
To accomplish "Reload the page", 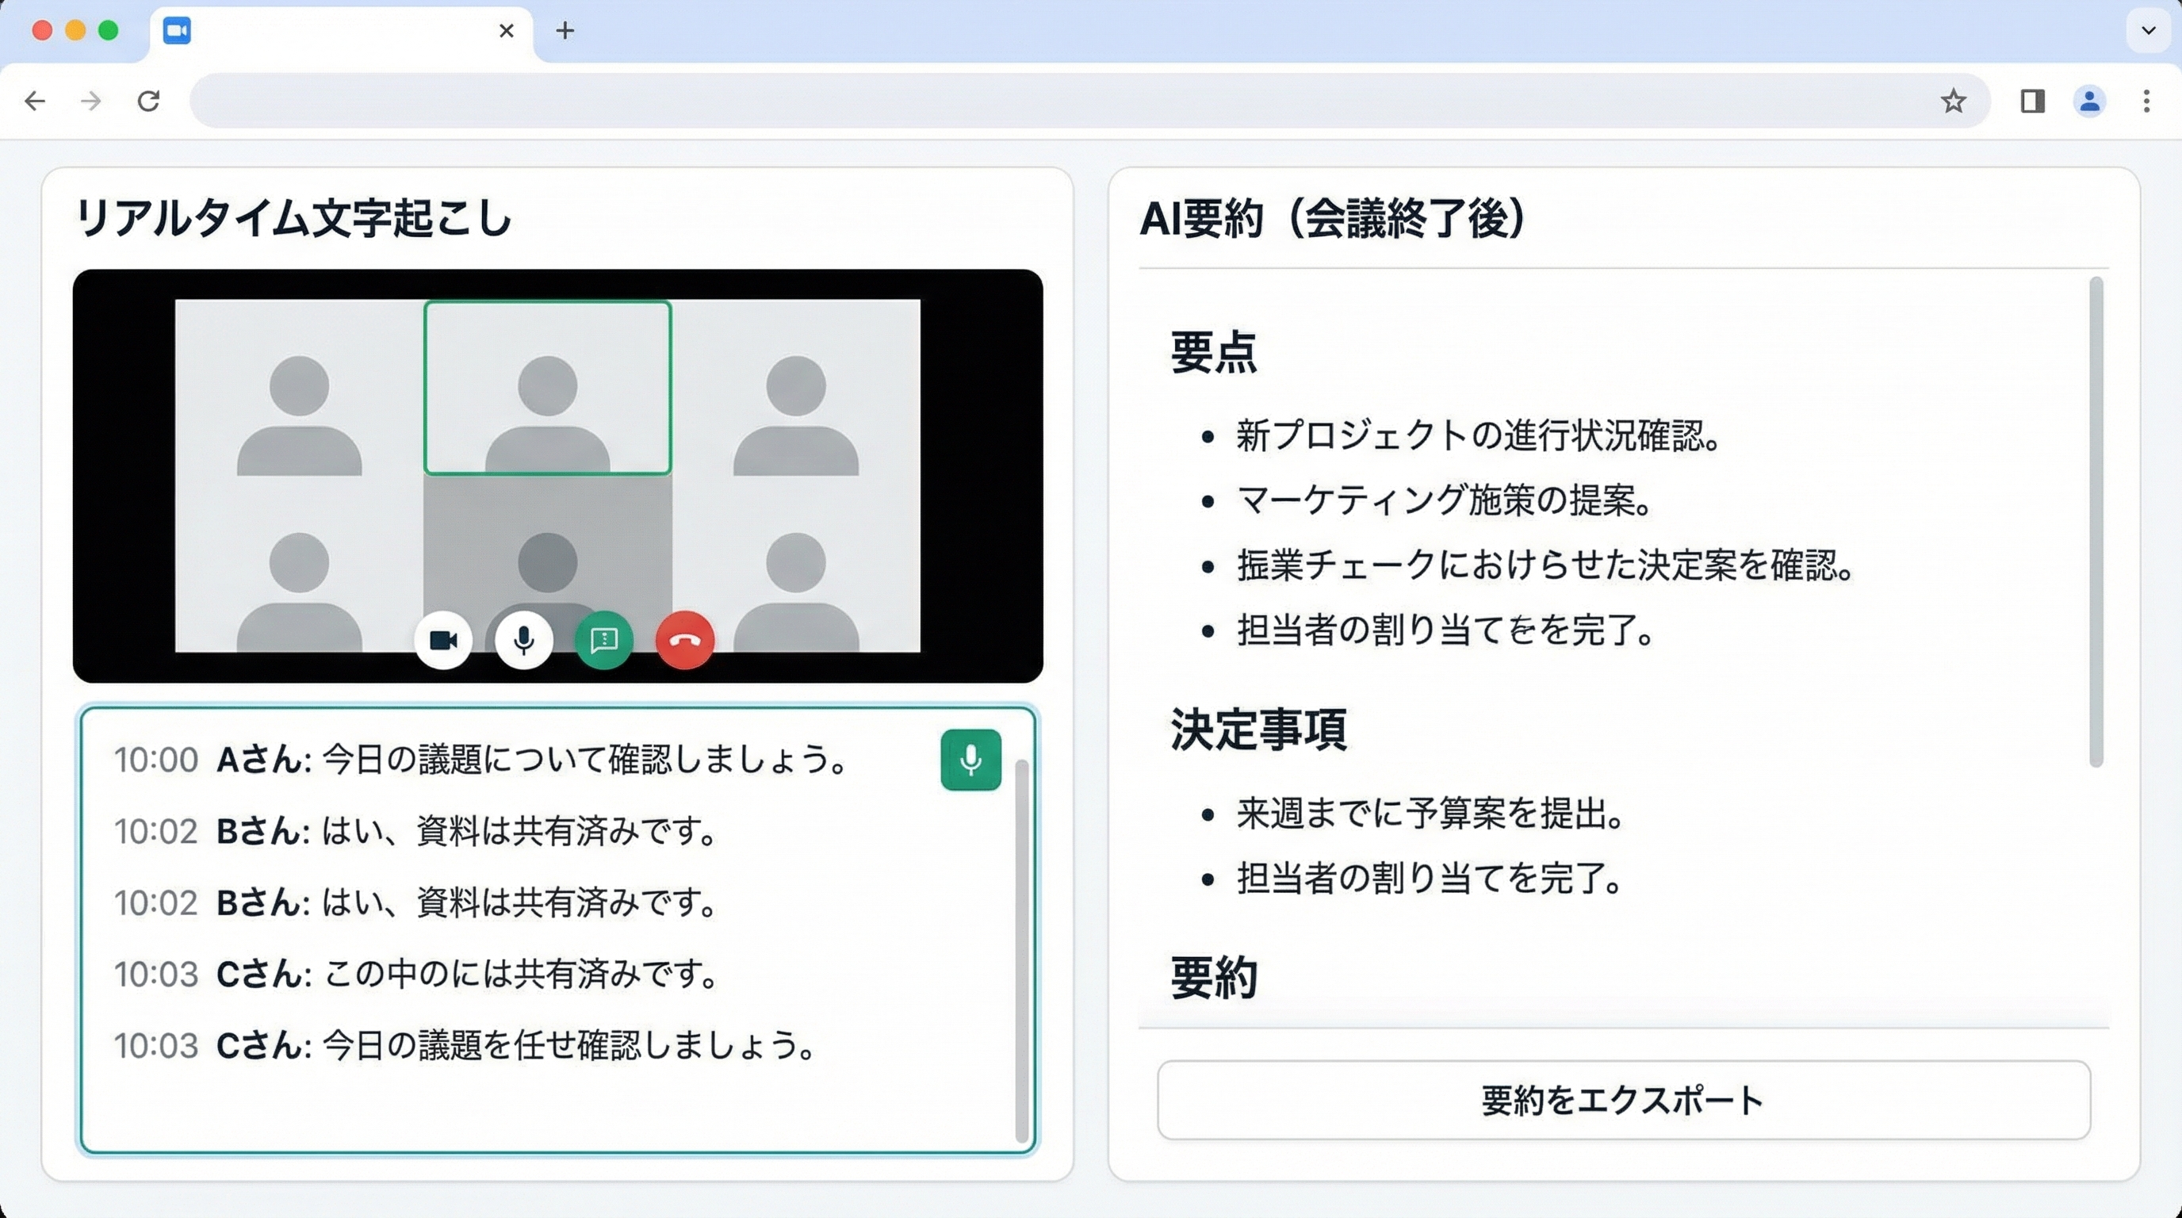I will click(x=149, y=101).
